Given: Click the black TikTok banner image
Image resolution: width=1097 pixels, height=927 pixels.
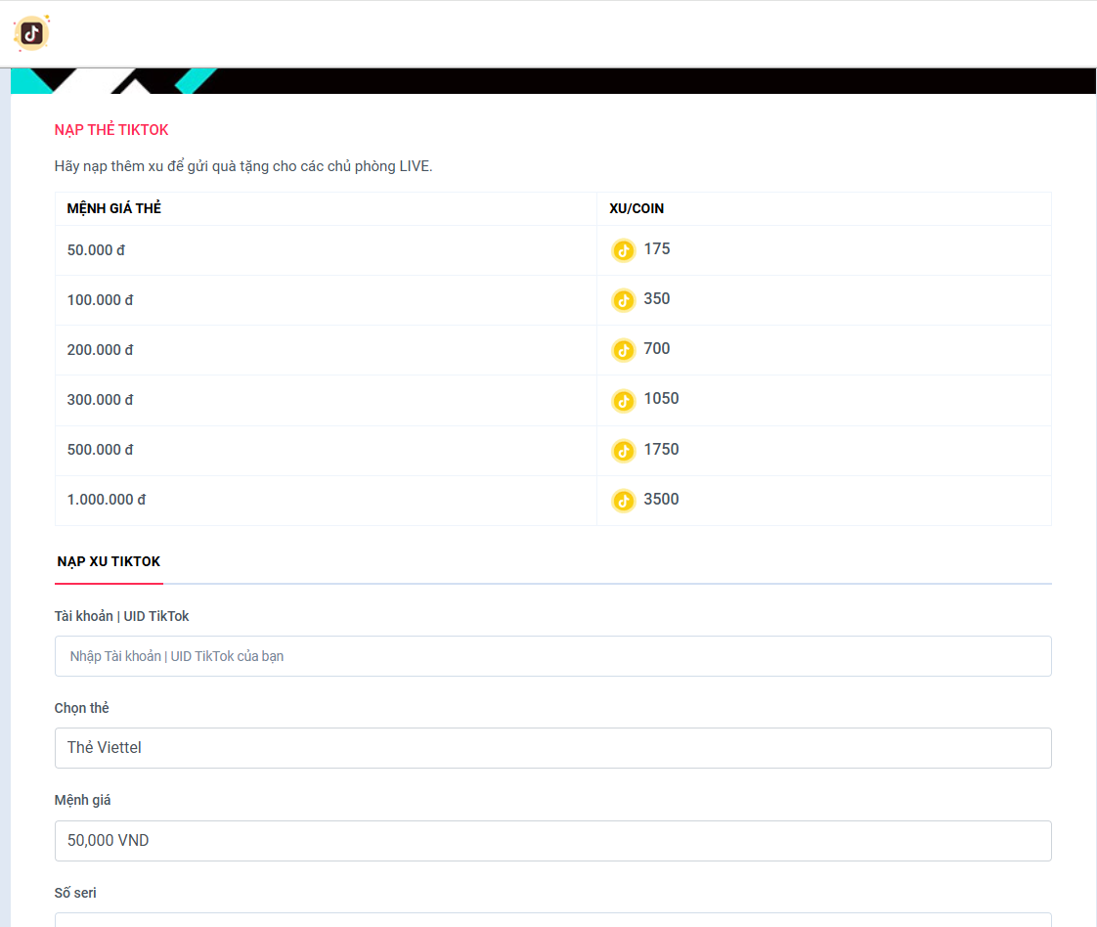Looking at the screenshot, I should click(552, 81).
